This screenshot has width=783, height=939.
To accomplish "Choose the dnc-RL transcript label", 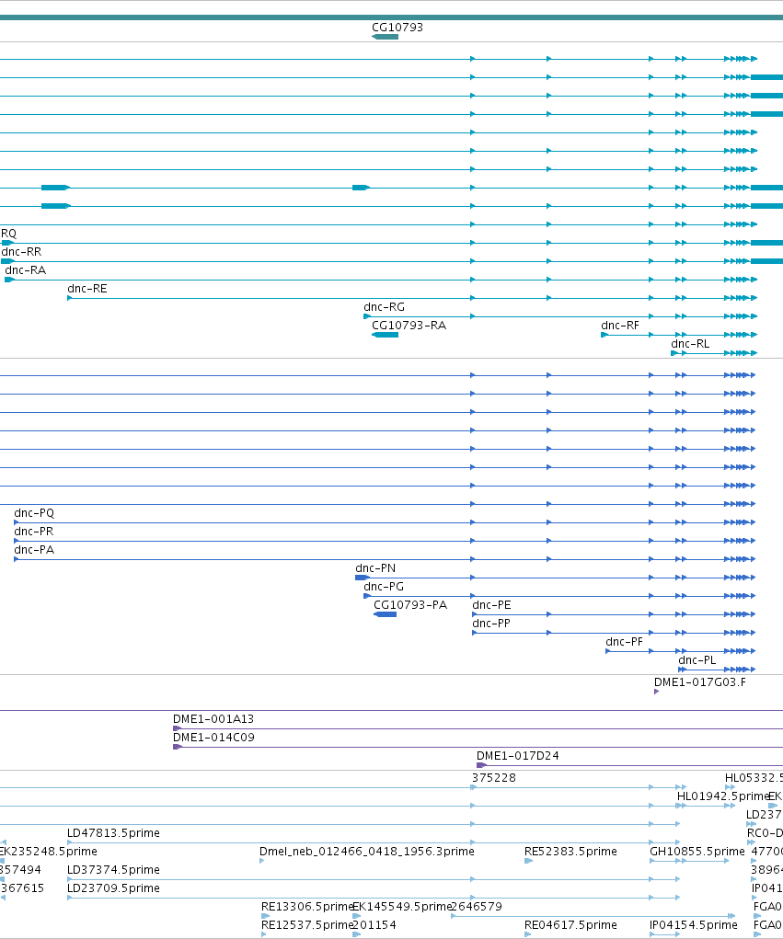I will coord(690,344).
